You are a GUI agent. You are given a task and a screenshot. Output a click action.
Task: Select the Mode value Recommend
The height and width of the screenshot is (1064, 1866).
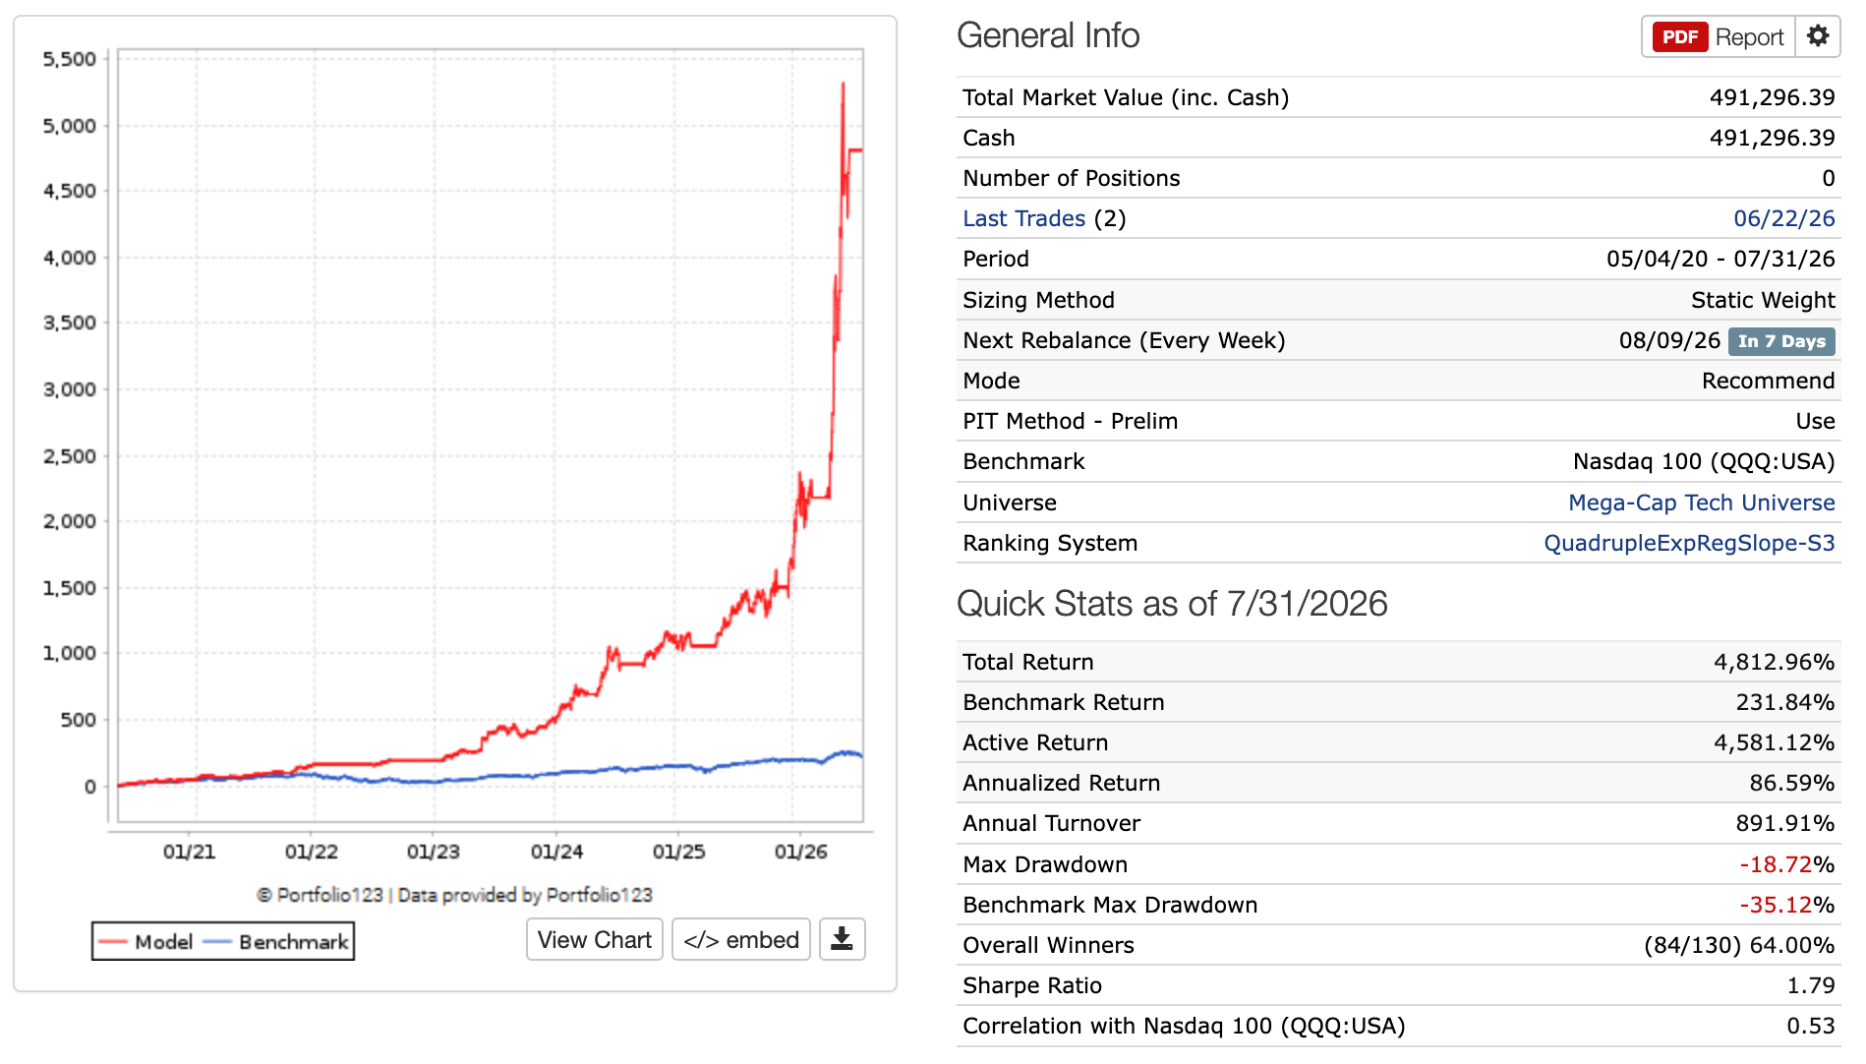(1768, 381)
